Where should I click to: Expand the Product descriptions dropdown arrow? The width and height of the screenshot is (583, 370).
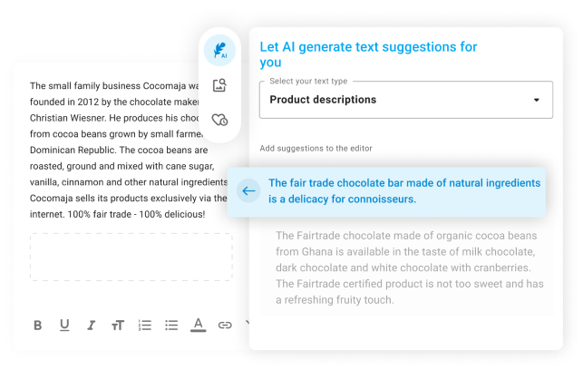coord(536,100)
